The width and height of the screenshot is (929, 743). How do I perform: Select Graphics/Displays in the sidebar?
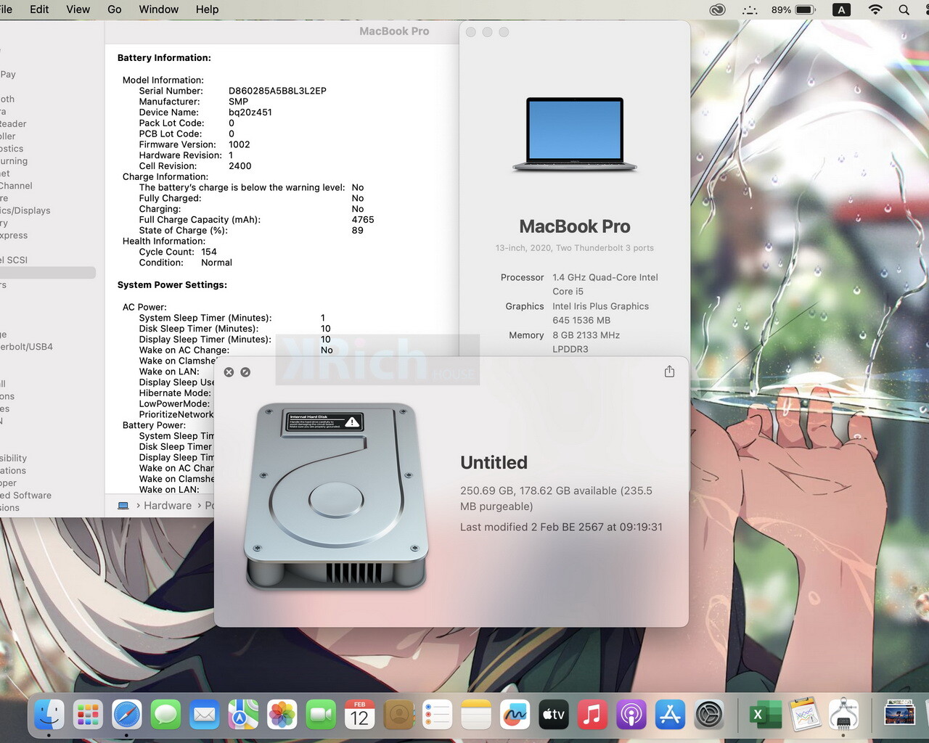[x=25, y=210]
